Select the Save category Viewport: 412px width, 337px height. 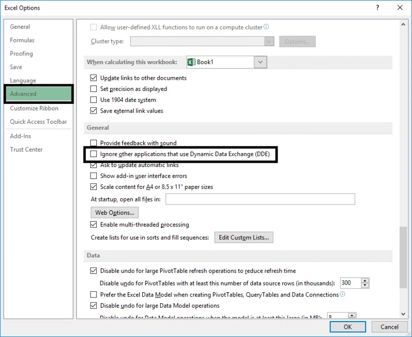point(16,67)
